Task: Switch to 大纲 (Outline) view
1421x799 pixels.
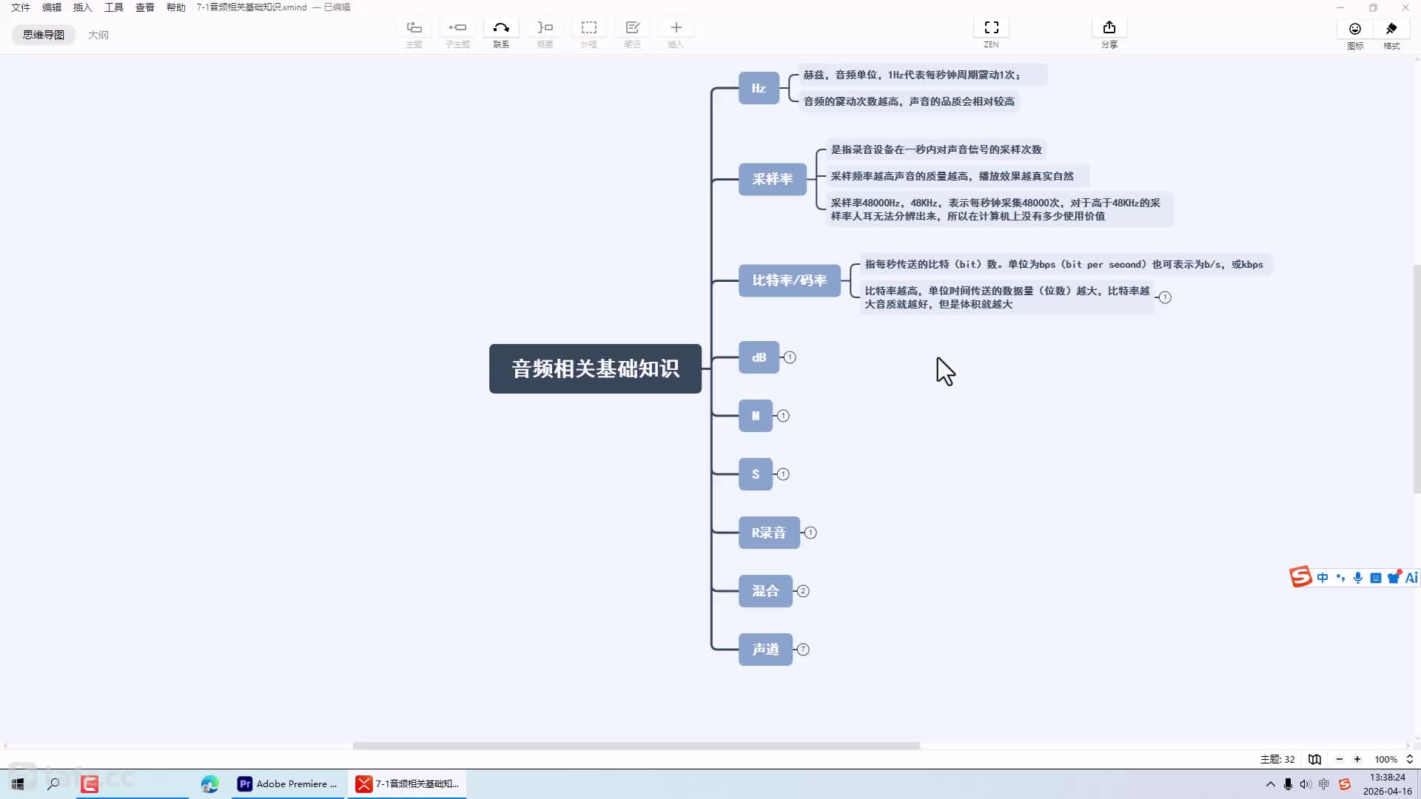Action: coord(98,35)
